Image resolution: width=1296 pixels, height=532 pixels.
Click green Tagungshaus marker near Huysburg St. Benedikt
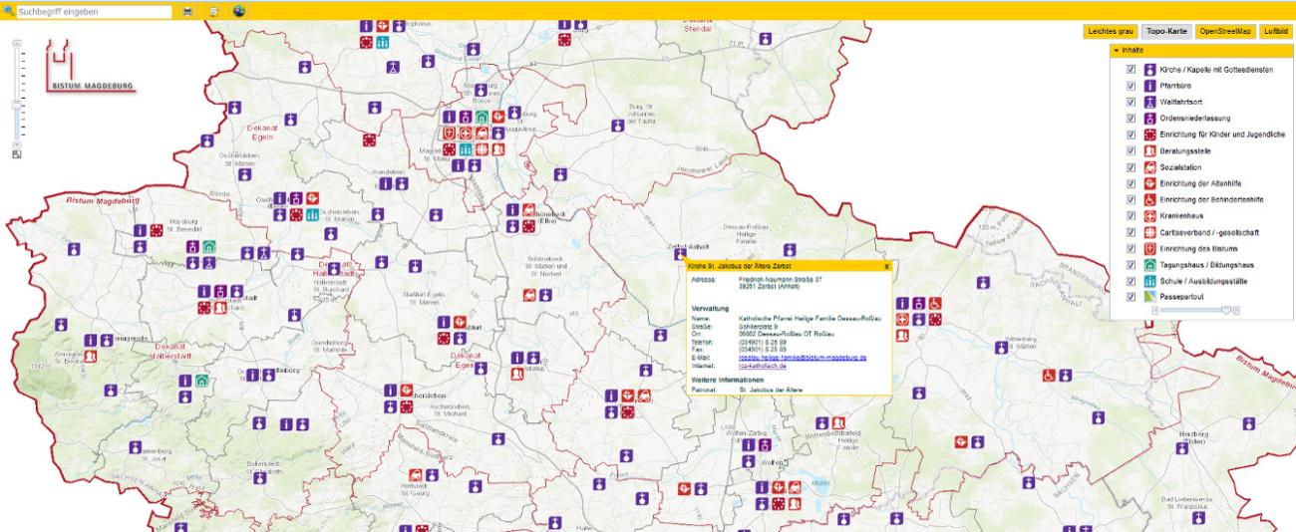point(208,247)
